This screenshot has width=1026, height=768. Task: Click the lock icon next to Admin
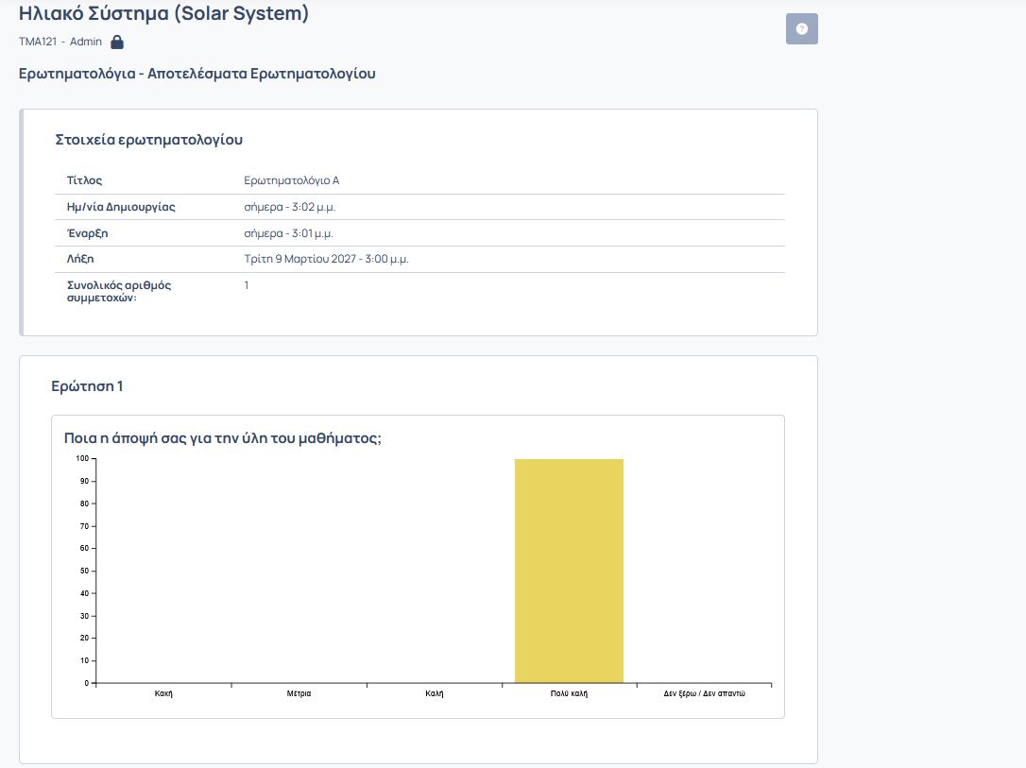click(x=117, y=43)
